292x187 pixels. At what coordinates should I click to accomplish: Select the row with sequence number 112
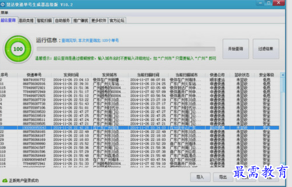pos(140,160)
